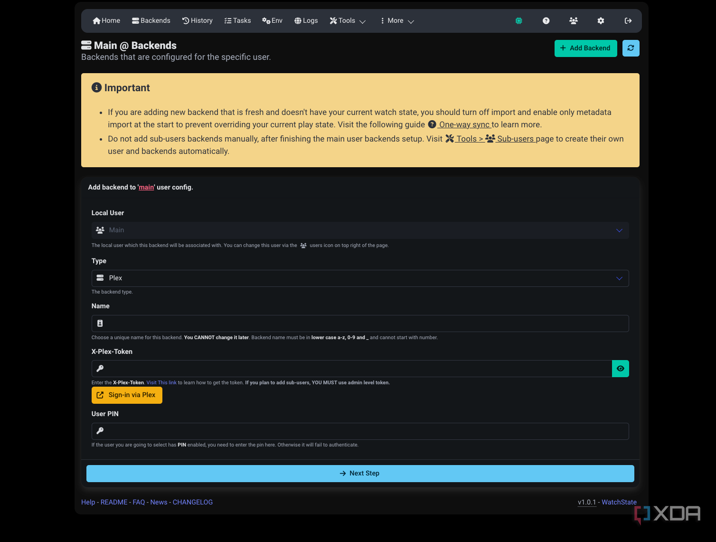
Task: Focus the User PIN input field
Action: tap(360, 431)
